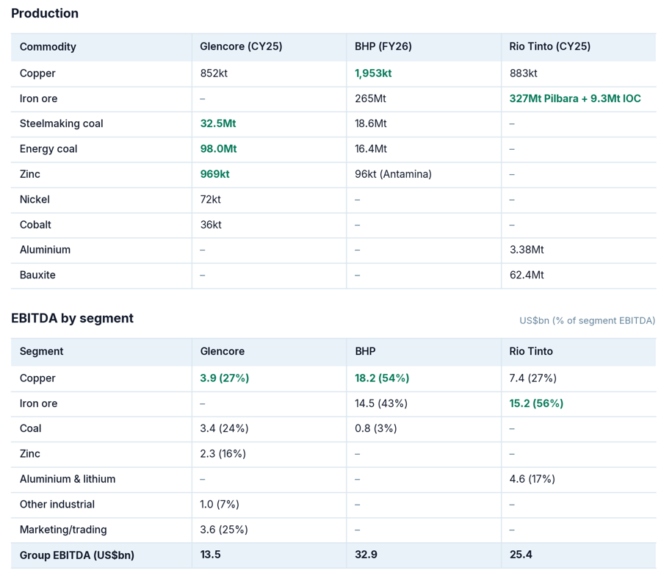Select Glencore copper EBITDA "3.9 (27%)"
Viewport: 661px width, 573px height.
click(x=224, y=378)
